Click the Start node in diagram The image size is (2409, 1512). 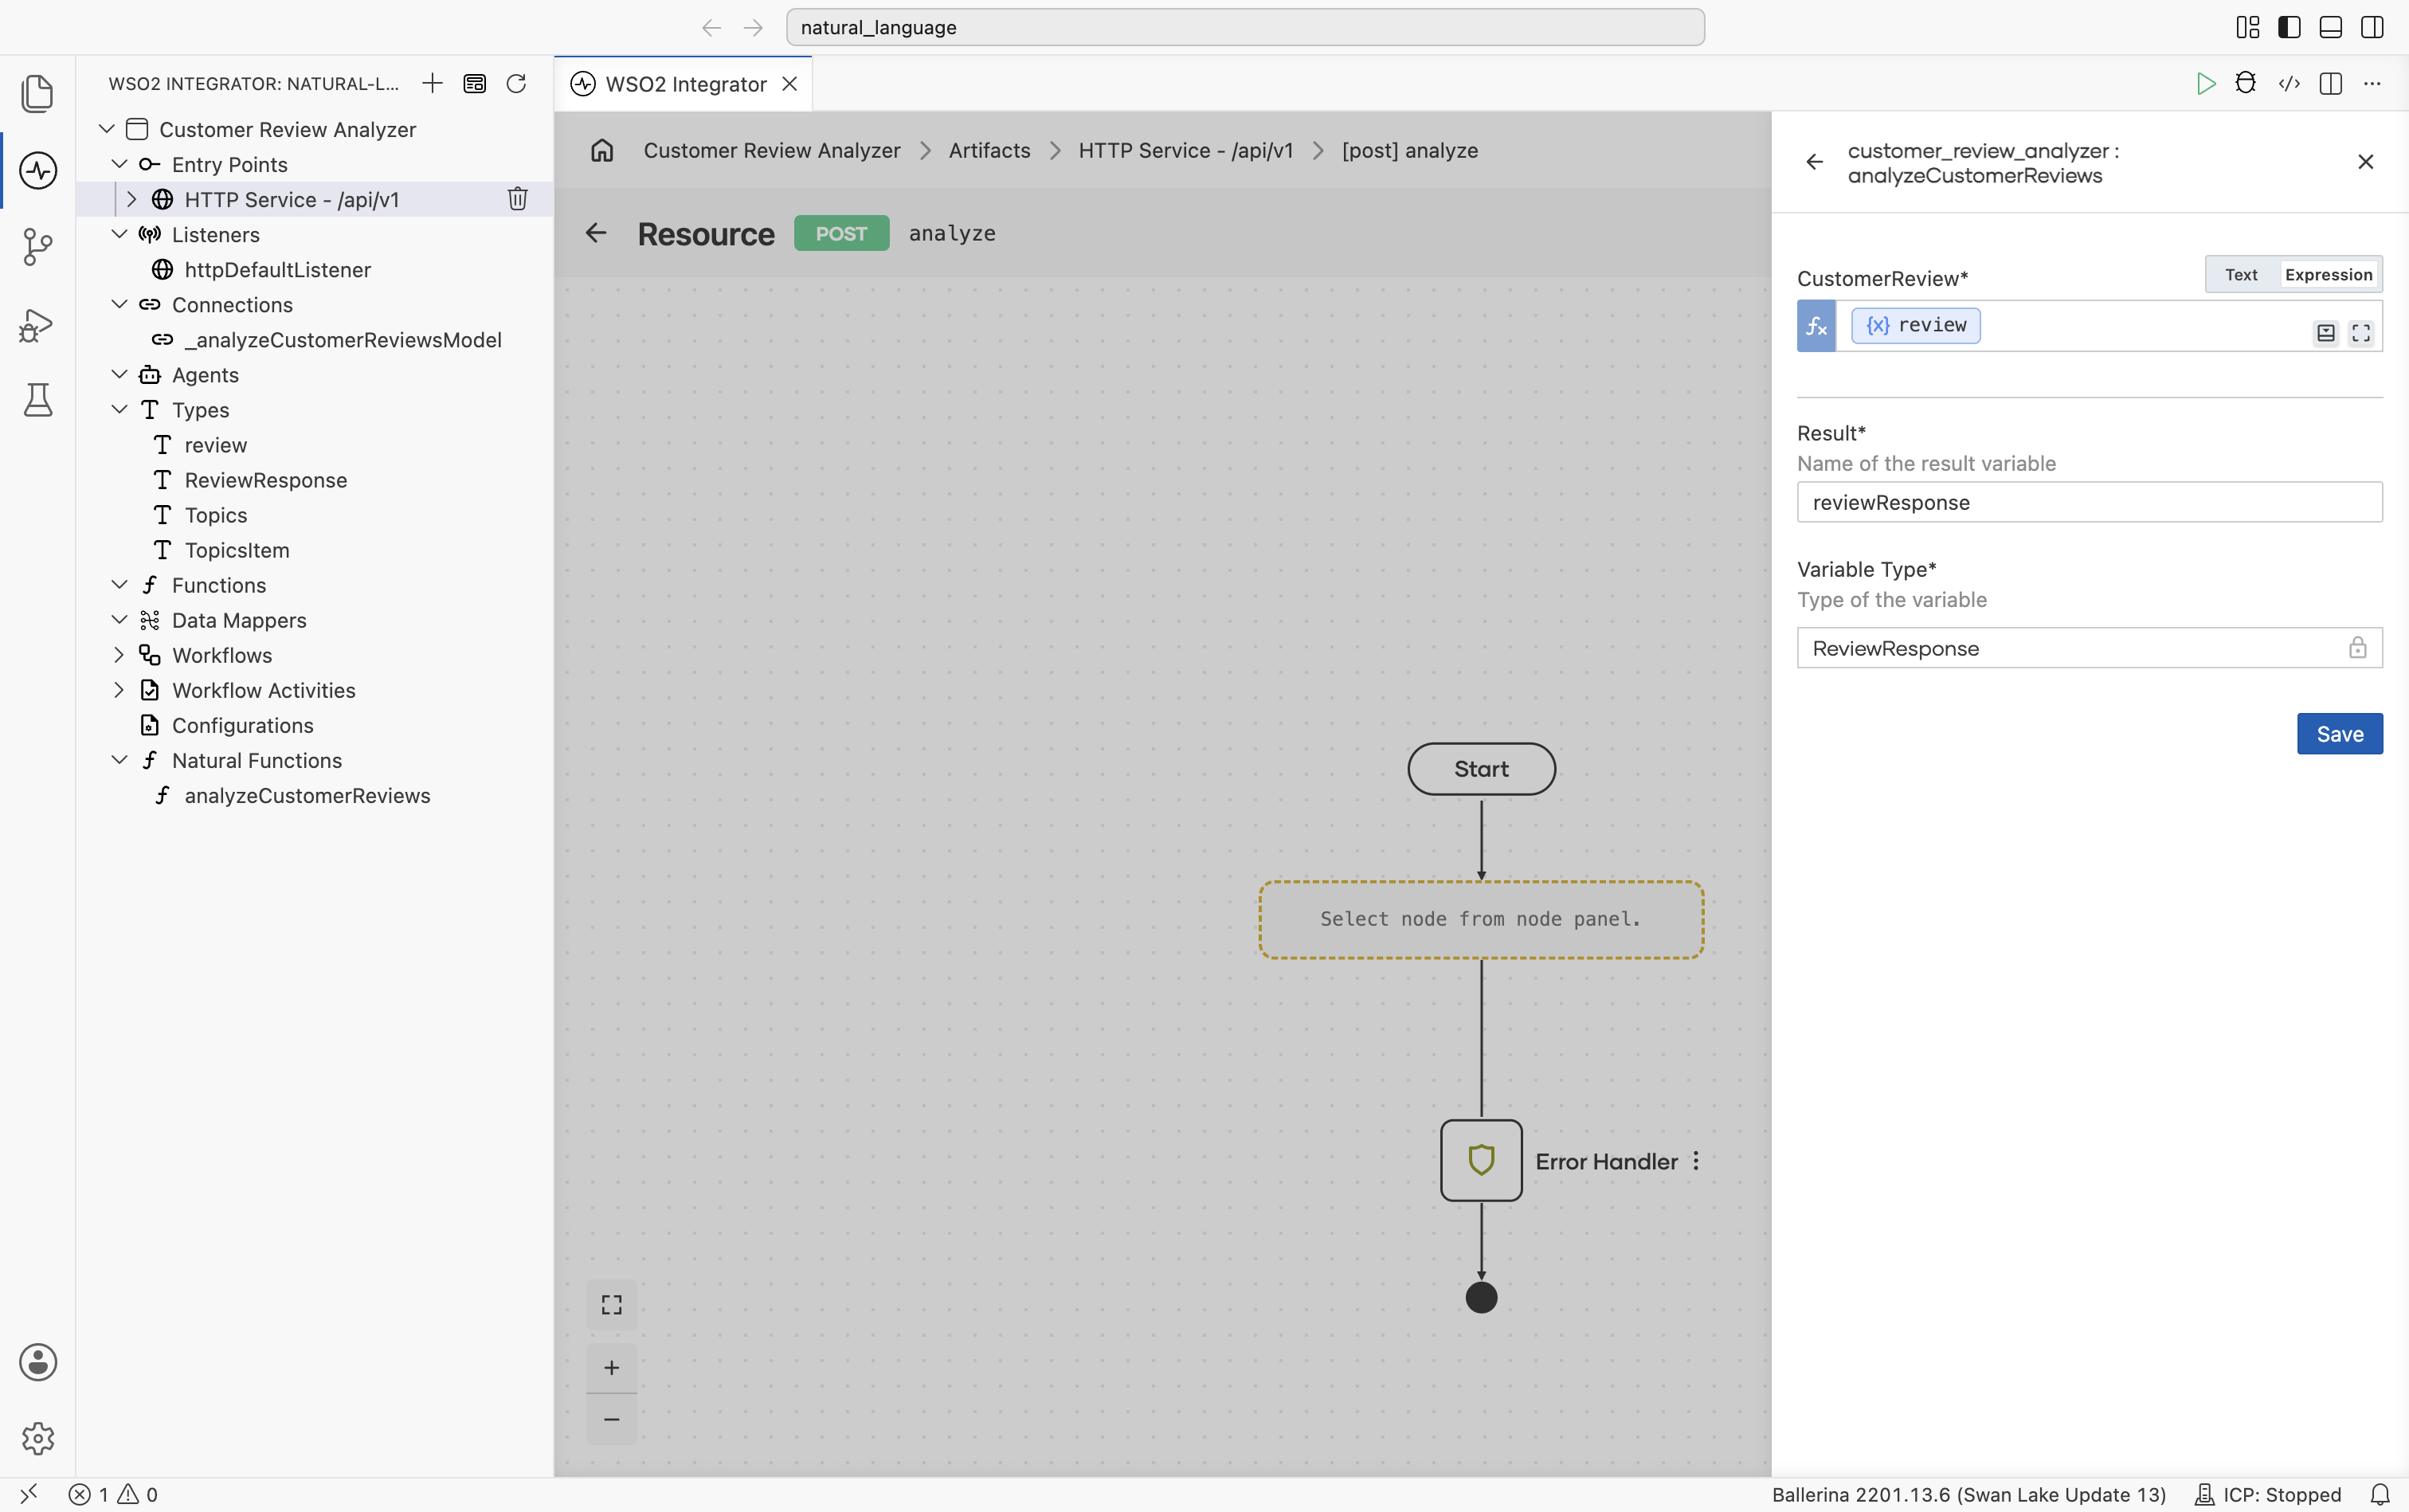[x=1481, y=768]
